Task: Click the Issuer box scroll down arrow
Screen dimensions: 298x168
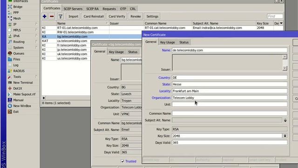Action: click(x=284, y=68)
